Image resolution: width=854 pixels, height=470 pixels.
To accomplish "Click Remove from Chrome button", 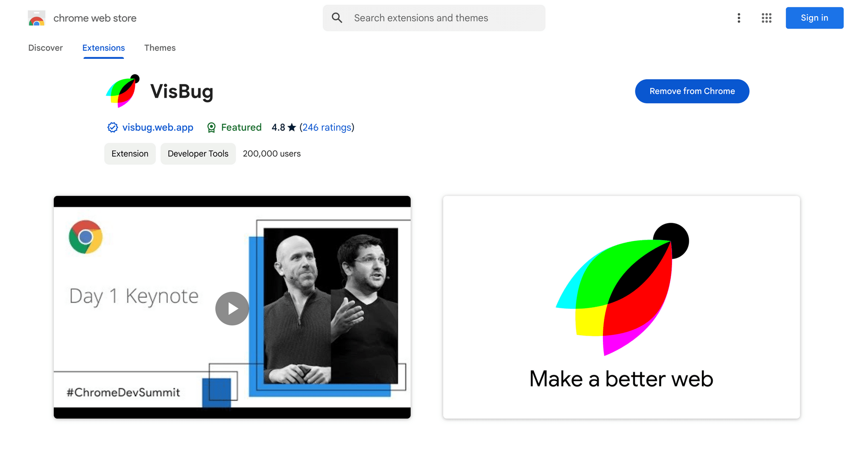I will [x=692, y=91].
